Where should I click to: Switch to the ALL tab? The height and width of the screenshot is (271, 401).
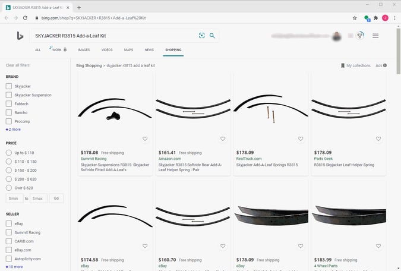pos(38,50)
